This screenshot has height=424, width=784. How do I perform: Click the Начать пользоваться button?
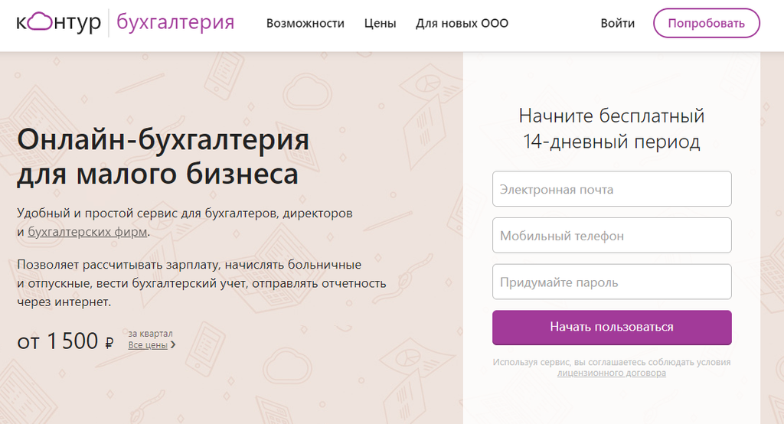612,328
